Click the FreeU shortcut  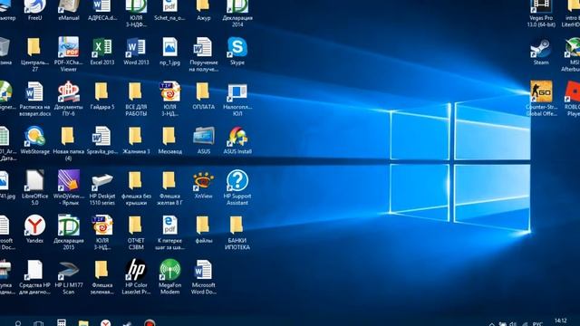coord(34,10)
